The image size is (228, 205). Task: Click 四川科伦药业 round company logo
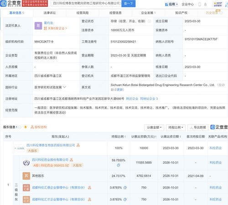26,163
